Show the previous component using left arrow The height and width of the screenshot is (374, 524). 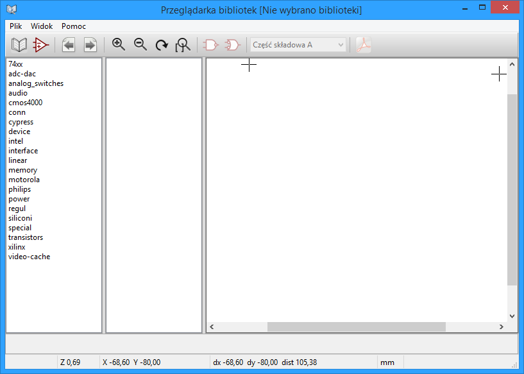pos(69,45)
